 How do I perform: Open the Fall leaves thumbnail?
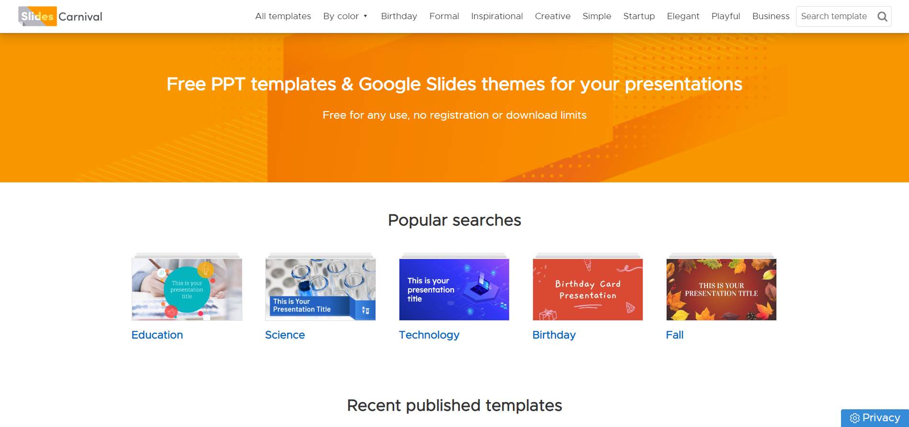pyautogui.click(x=721, y=290)
